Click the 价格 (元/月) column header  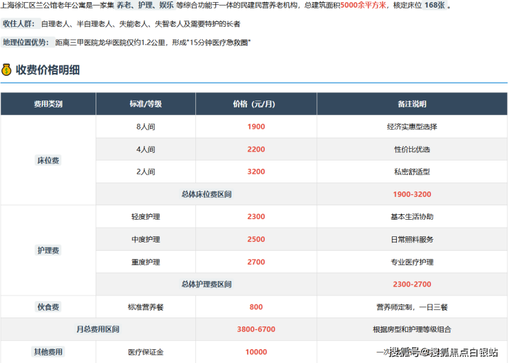tap(256, 104)
